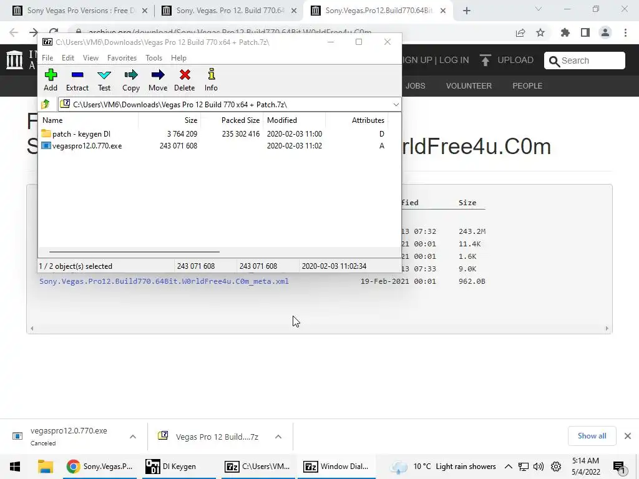
Task: Sort file list by Size column
Action: [x=170, y=120]
